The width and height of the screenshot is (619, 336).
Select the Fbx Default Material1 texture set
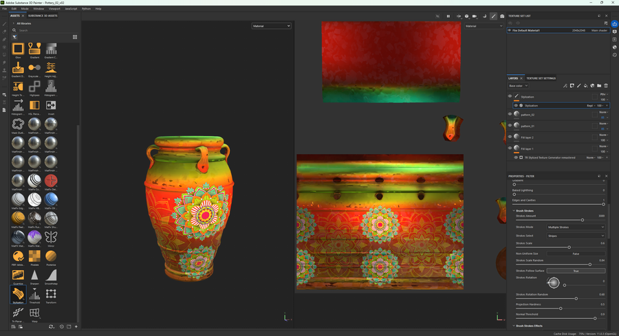click(543, 30)
